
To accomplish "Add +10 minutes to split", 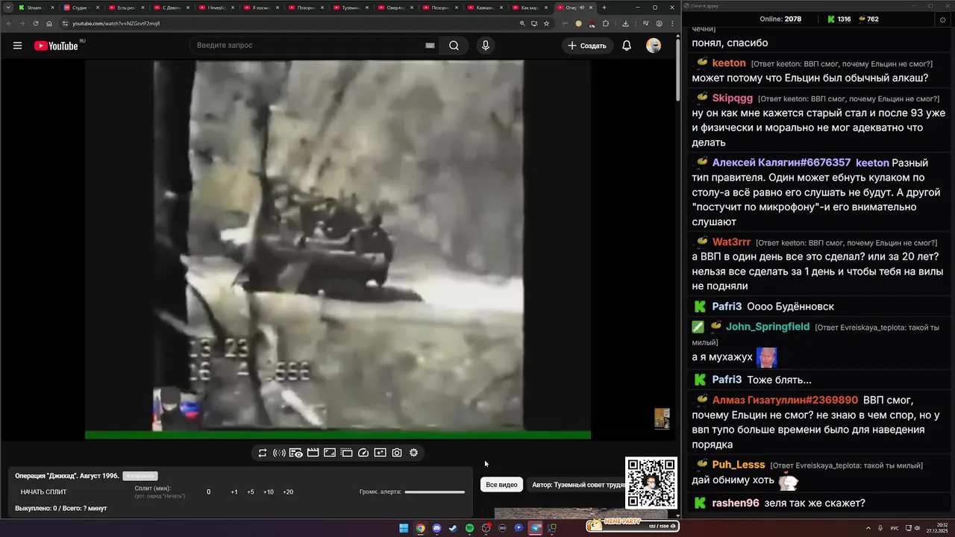I will (269, 492).
